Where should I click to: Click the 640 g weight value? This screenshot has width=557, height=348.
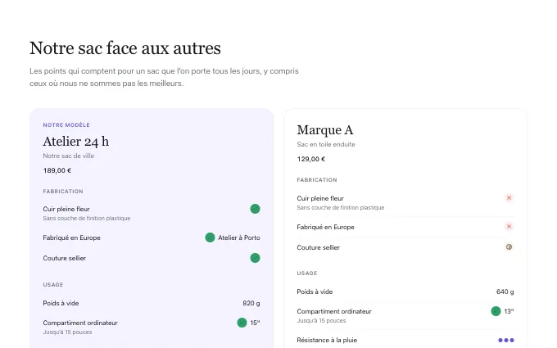click(505, 292)
